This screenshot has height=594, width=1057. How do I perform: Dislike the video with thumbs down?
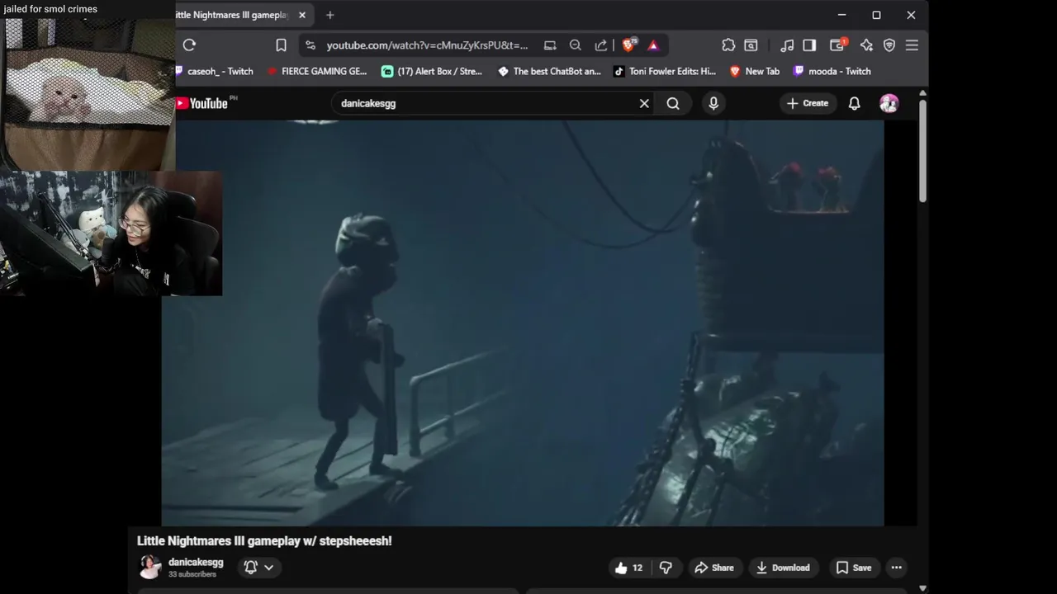pyautogui.click(x=666, y=568)
